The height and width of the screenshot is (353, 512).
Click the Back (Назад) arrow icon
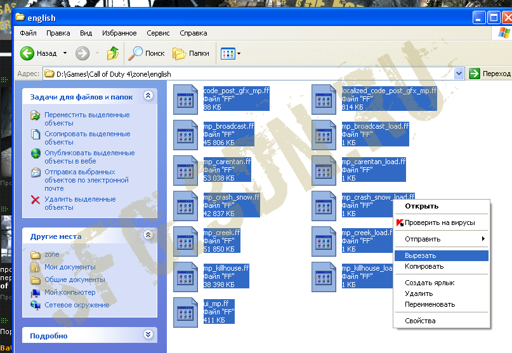pyautogui.click(x=27, y=53)
